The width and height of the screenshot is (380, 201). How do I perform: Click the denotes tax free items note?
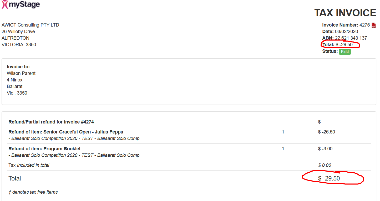tap(33, 192)
